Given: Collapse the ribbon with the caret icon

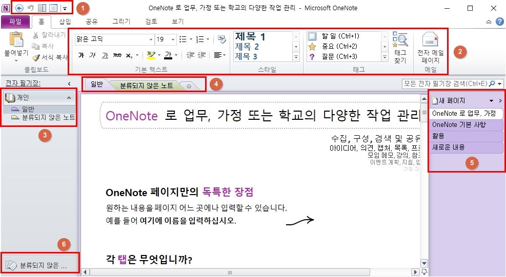Looking at the screenshot, I should [489, 22].
